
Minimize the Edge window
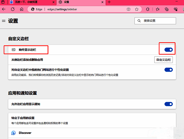(176, 1)
